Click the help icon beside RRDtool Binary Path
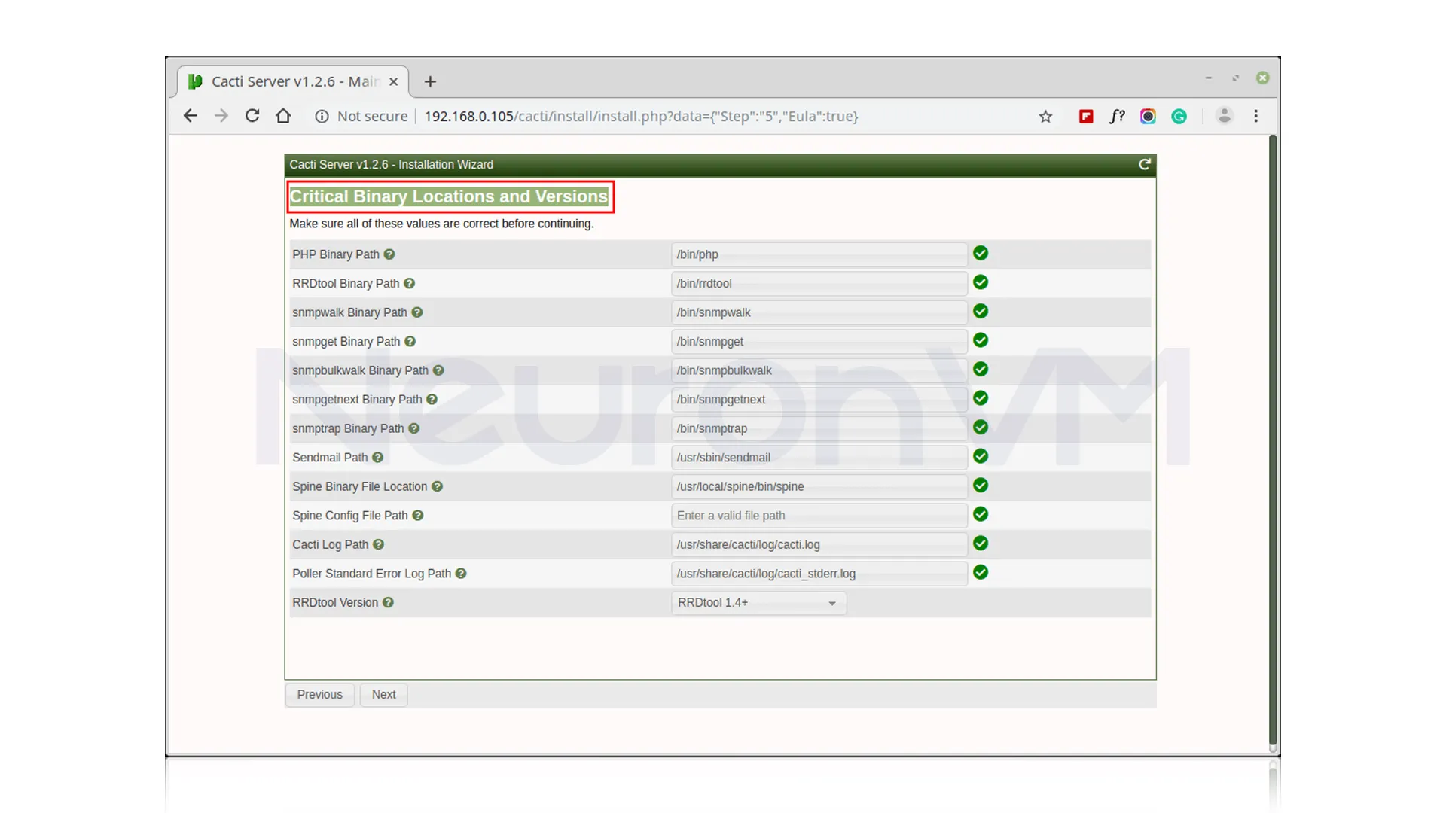This screenshot has height=813, width=1446. point(409,283)
